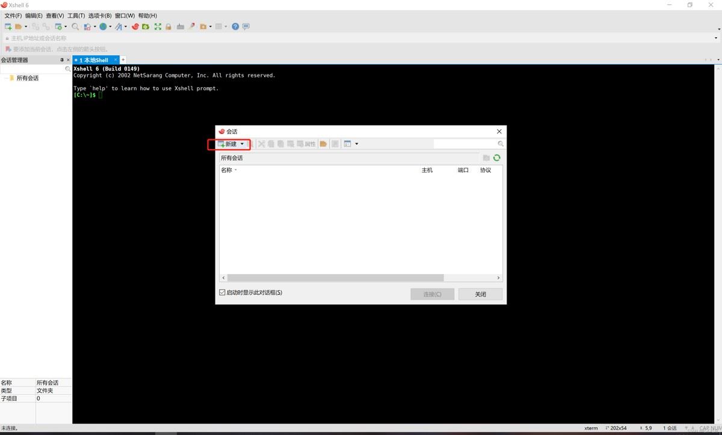Click the grayed cut scissors icon in dialog
Image resolution: width=722 pixels, height=435 pixels.
pyautogui.click(x=261, y=144)
